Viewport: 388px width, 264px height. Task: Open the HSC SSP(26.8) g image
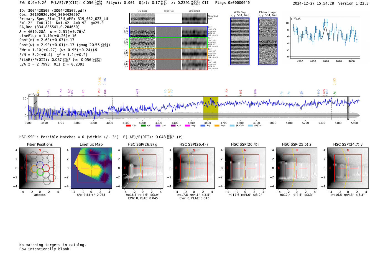(142, 168)
